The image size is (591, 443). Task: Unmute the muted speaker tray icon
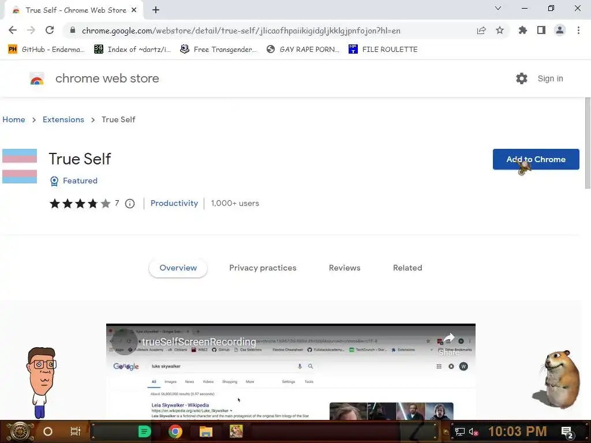(x=473, y=431)
